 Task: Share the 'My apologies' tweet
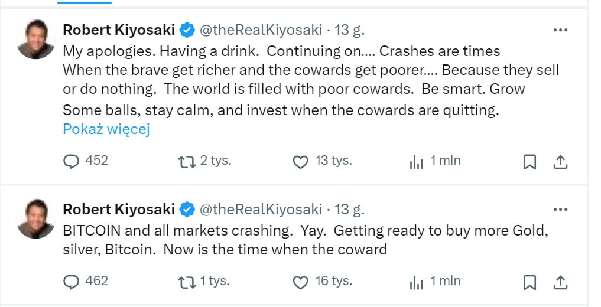560,162
